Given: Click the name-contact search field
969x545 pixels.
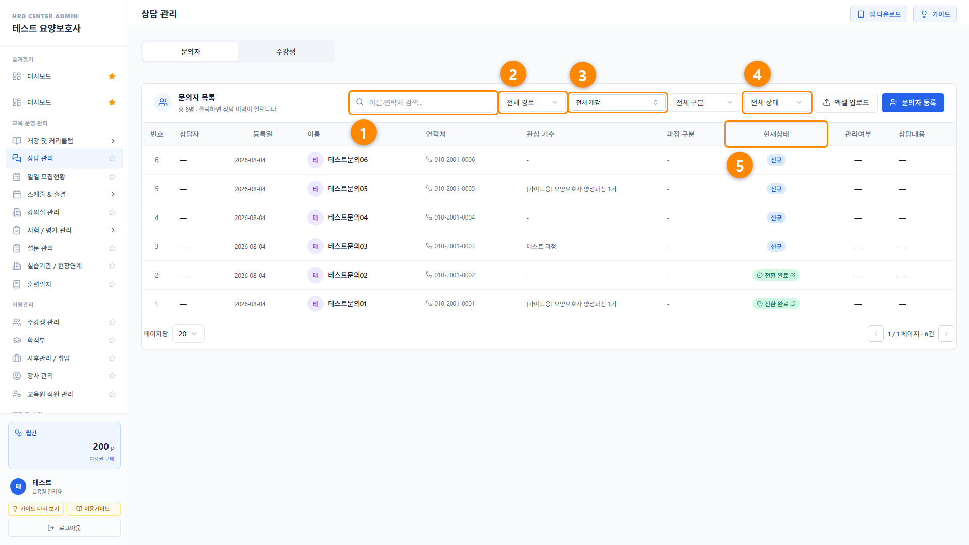Looking at the screenshot, I should (x=423, y=103).
